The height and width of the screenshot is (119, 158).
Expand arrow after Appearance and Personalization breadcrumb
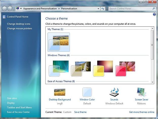click(x=59, y=9)
